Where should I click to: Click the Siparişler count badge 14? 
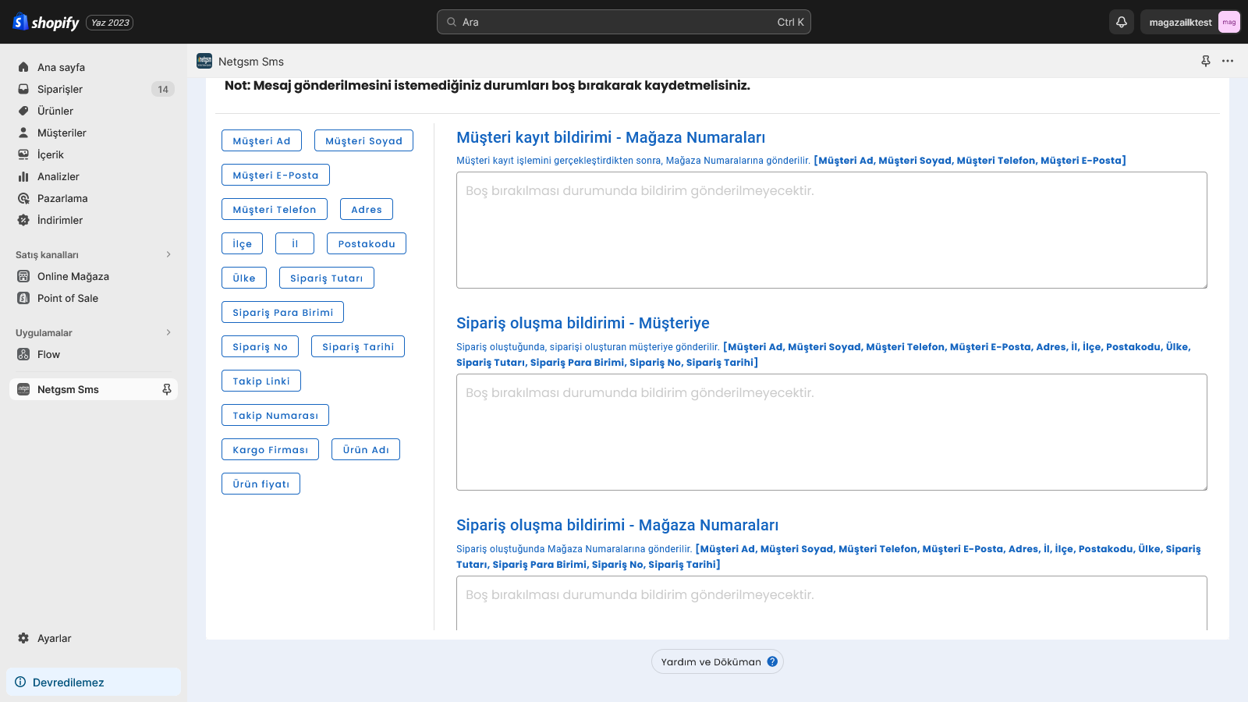(162, 89)
